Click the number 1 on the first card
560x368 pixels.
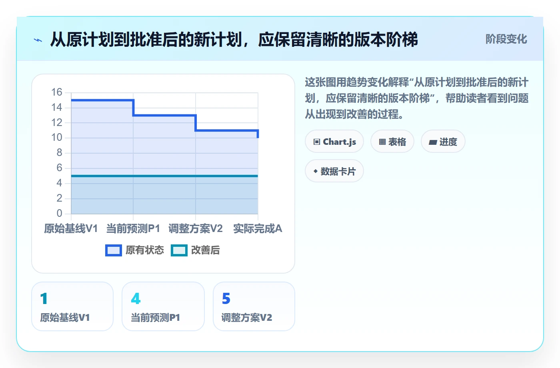coord(44,298)
